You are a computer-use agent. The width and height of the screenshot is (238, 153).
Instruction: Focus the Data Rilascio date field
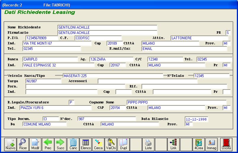[196, 119]
